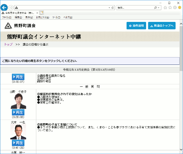This screenshot has height=154, width=183.
Task: Select the 令和元年12月定例会 browser tab
Action: (x=20, y=13)
